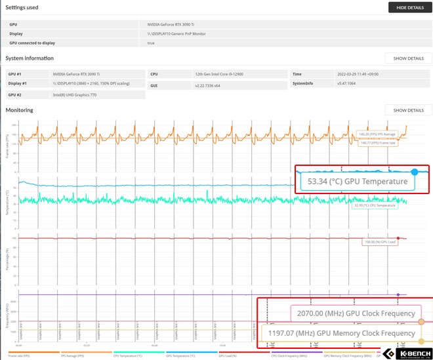Click the HIDE DETAILS button
The height and width of the screenshot is (360, 433).
pos(410,7)
